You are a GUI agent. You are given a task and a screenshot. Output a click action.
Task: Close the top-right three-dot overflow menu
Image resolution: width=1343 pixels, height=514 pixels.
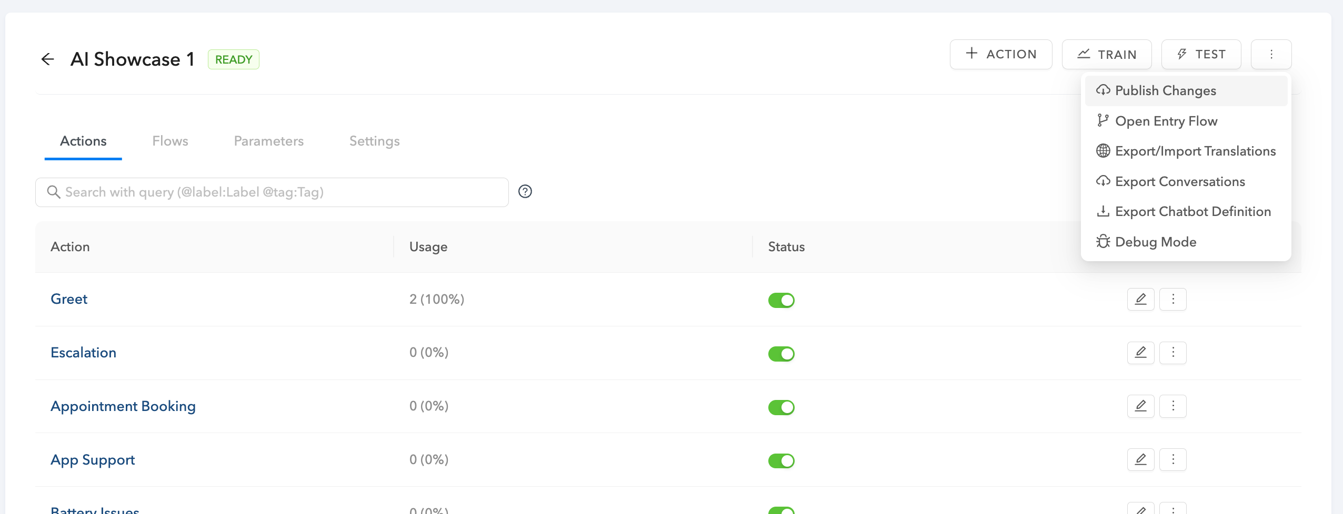pos(1271,55)
